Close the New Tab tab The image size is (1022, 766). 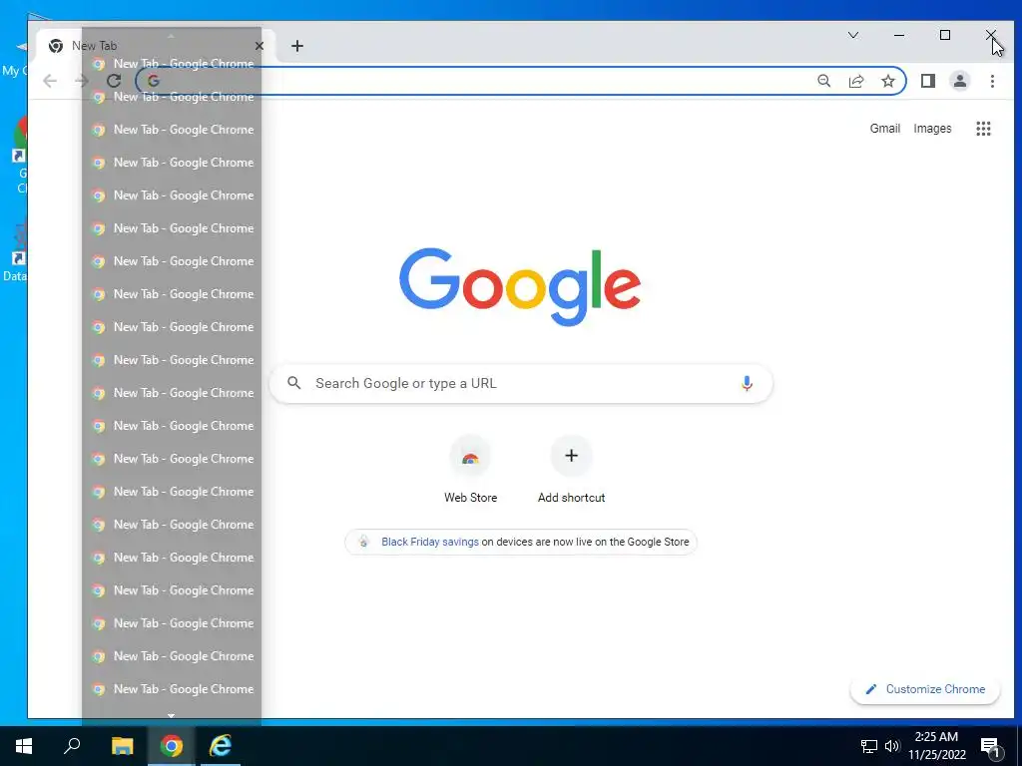click(259, 46)
